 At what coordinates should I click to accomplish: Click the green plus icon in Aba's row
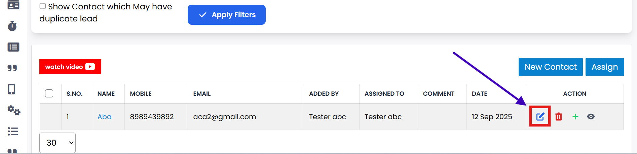pos(575,117)
